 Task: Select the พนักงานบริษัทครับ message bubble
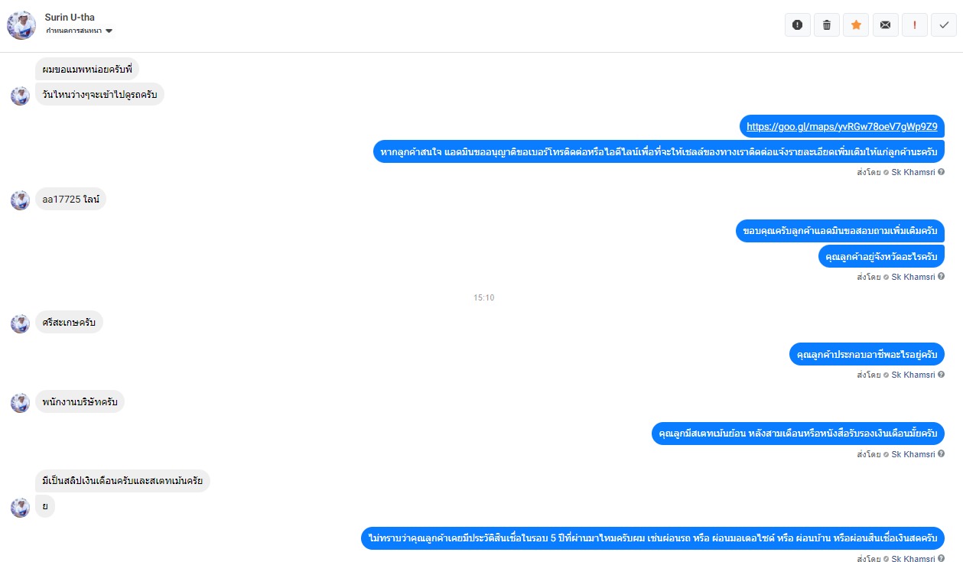click(x=80, y=402)
